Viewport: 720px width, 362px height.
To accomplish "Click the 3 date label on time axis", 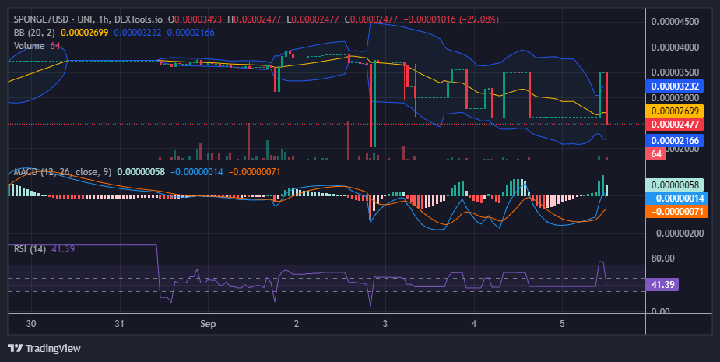I will [x=385, y=323].
